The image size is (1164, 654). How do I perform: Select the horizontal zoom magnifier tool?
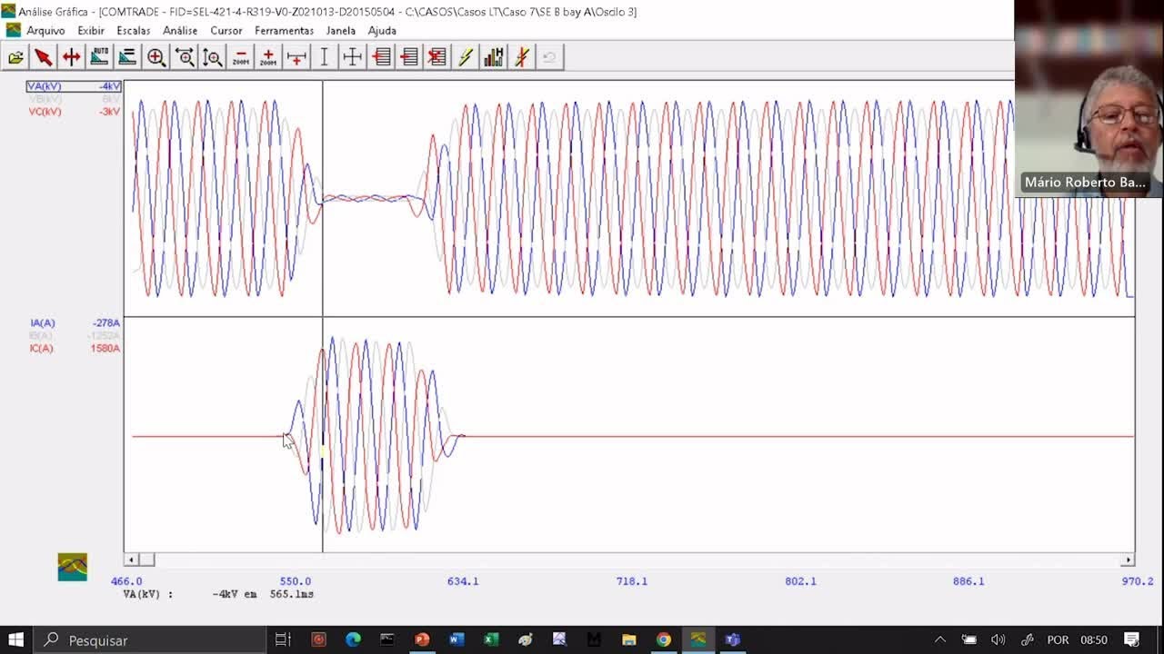click(x=185, y=57)
